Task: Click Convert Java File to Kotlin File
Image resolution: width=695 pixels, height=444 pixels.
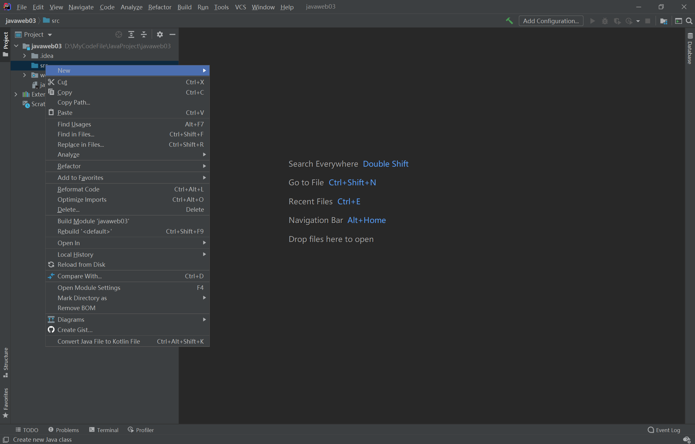Action: [98, 341]
